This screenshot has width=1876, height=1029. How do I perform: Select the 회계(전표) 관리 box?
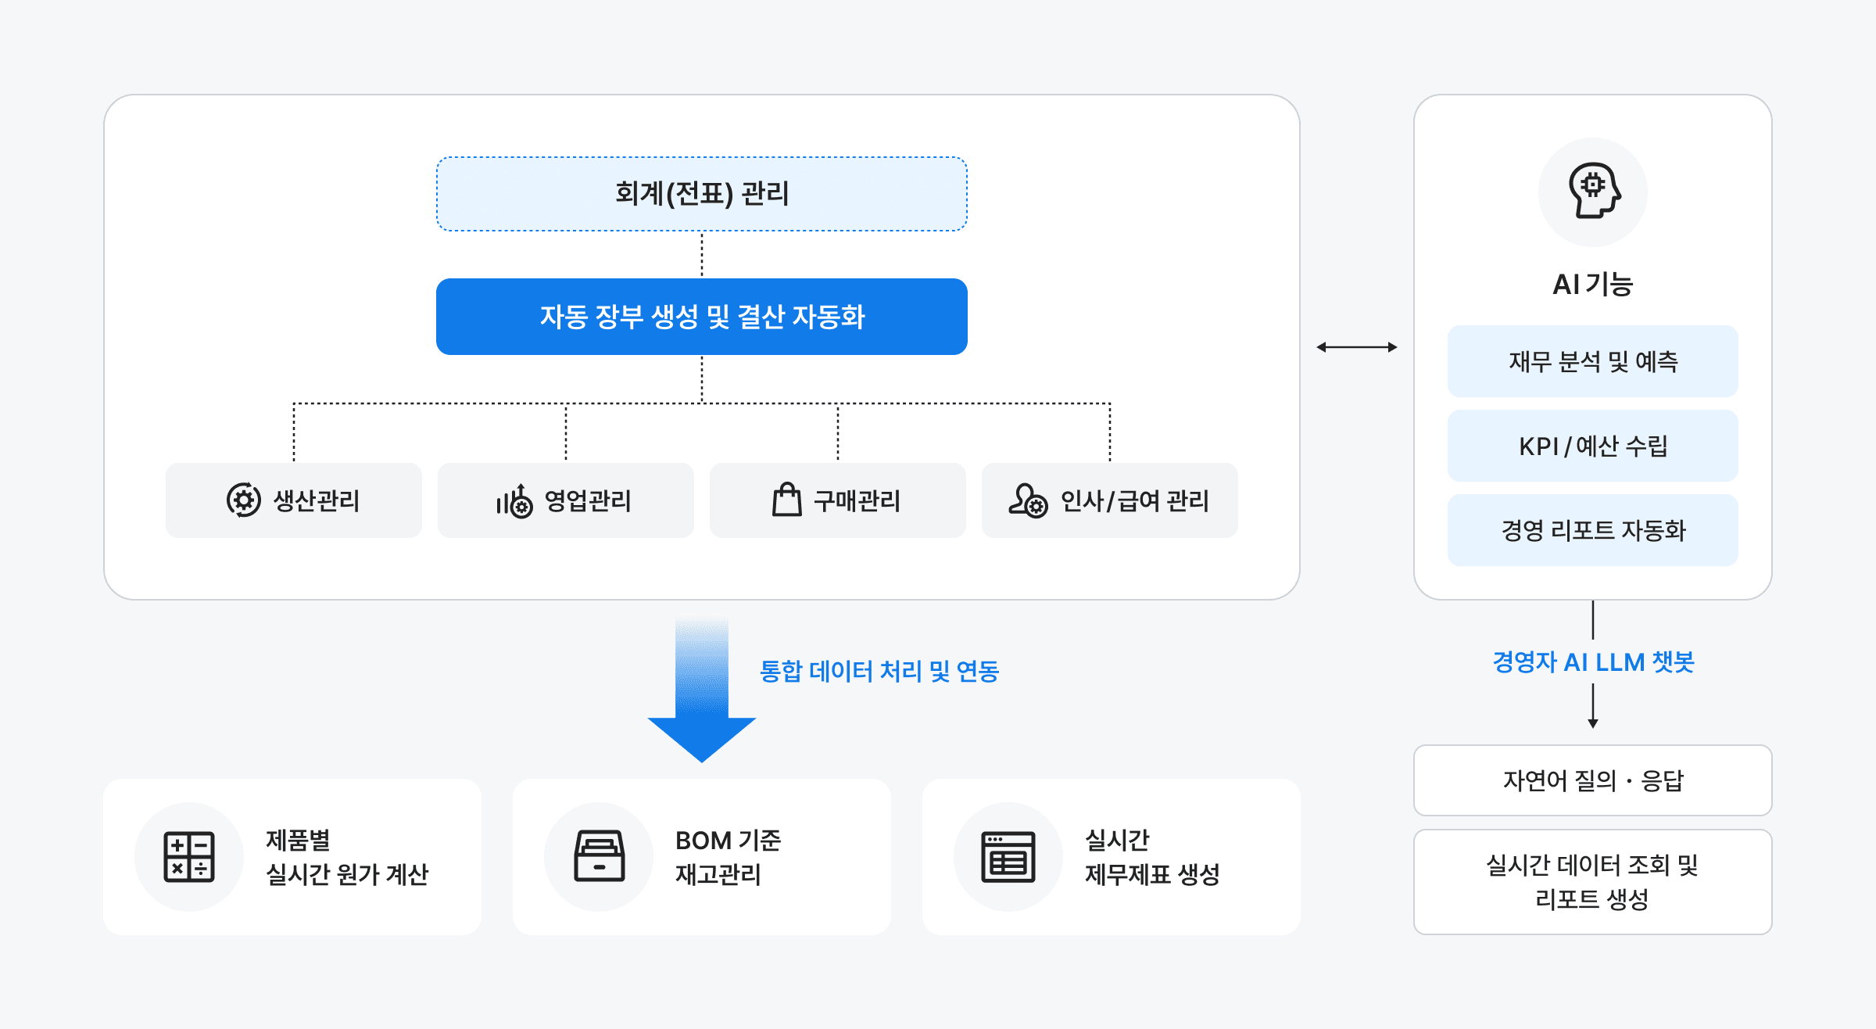[x=701, y=194]
